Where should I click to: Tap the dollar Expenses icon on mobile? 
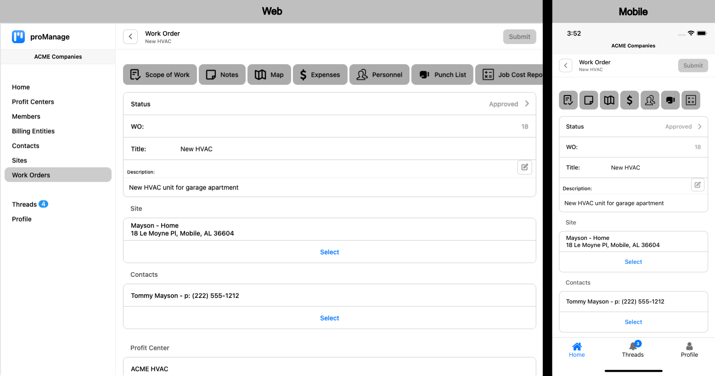[x=630, y=100]
